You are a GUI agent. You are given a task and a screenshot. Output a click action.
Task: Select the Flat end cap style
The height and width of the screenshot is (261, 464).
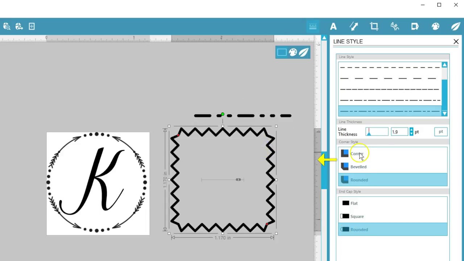tap(393, 203)
